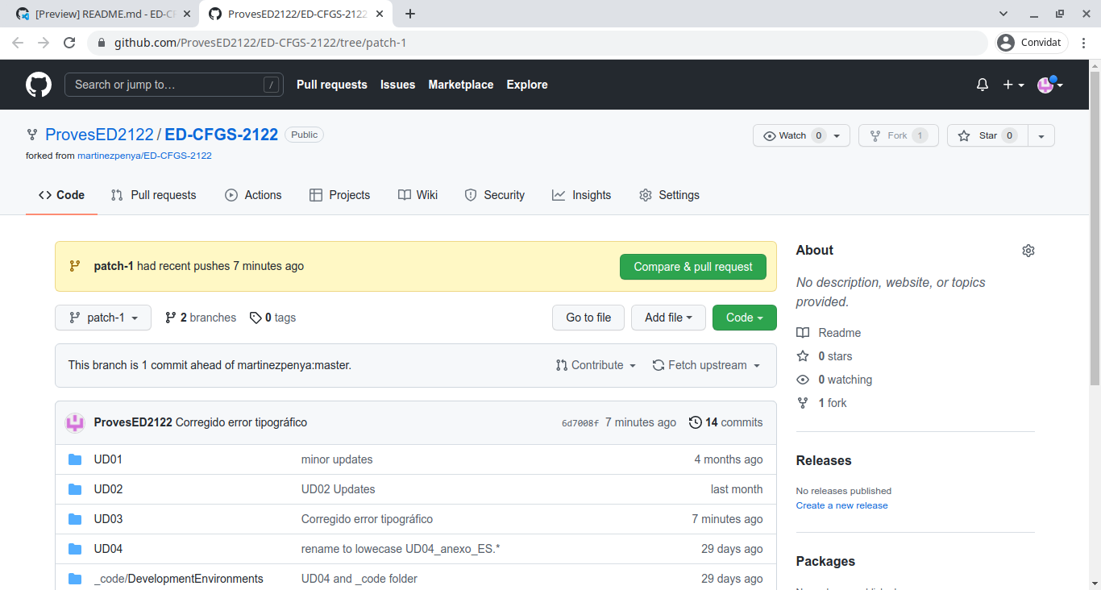The height and width of the screenshot is (590, 1101).
Task: Follow the Create a new release link
Action: [841, 505]
